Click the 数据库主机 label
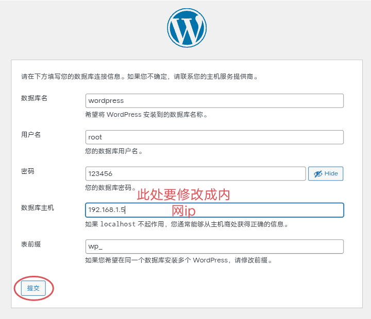This screenshot has height=319, width=371. (38, 208)
